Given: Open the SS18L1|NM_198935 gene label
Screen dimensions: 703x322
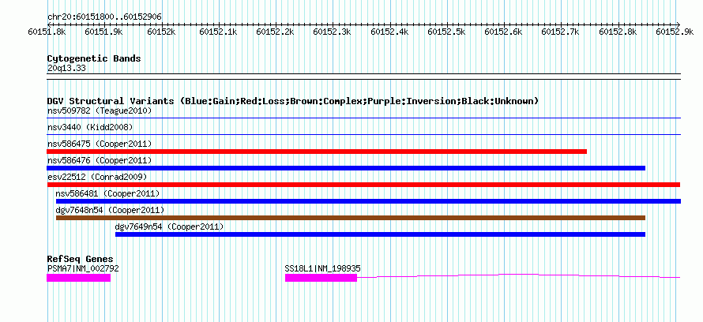Looking at the screenshot, I should coord(323,268).
